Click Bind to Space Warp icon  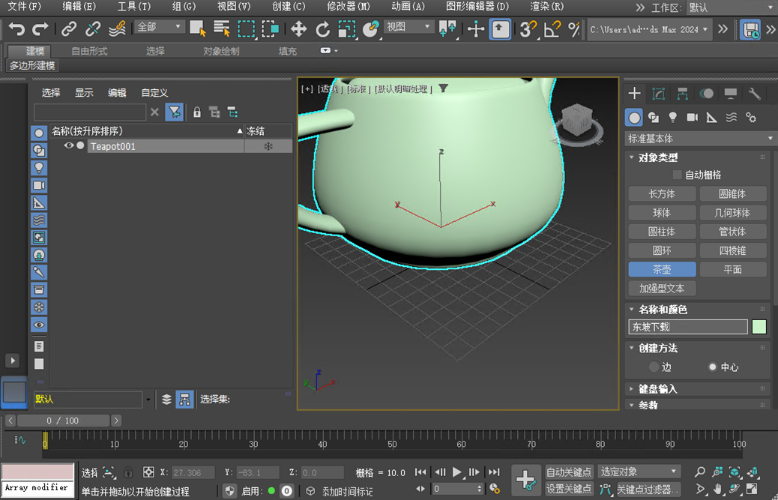(117, 29)
